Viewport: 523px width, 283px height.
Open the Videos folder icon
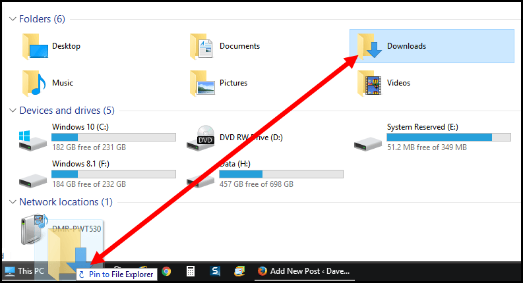click(x=369, y=83)
